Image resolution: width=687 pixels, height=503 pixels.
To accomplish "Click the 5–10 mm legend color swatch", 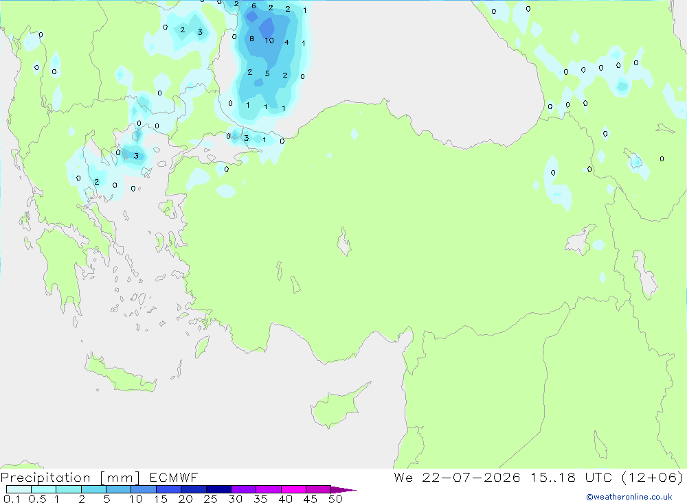I will pos(119,489).
